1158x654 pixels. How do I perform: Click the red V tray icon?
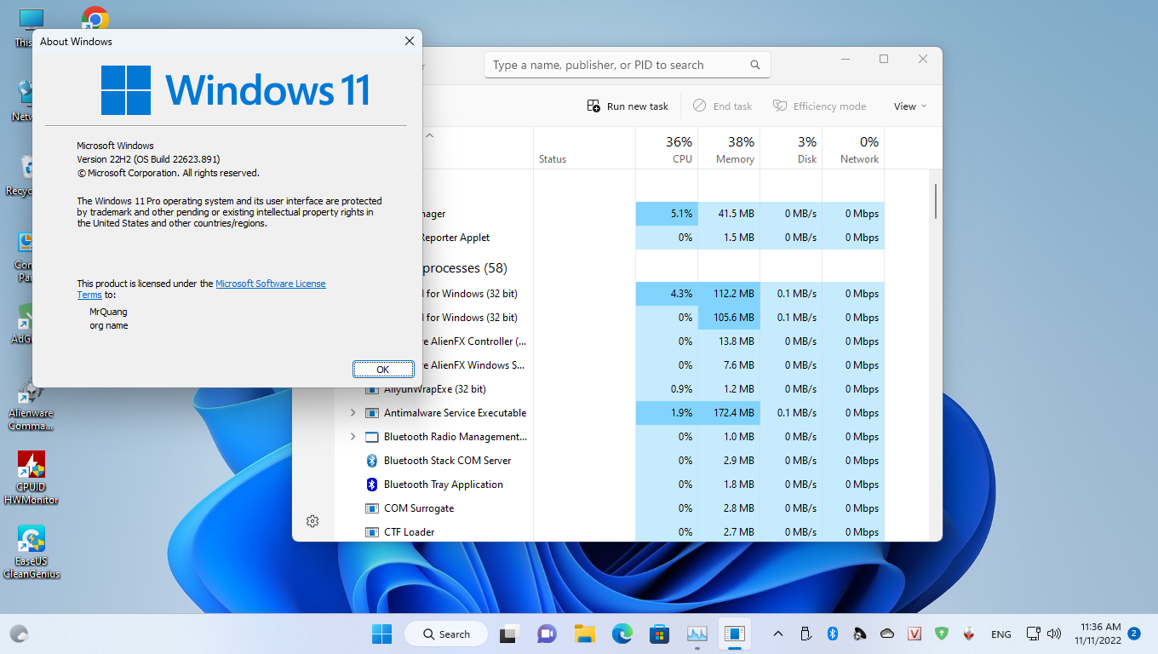click(x=914, y=634)
